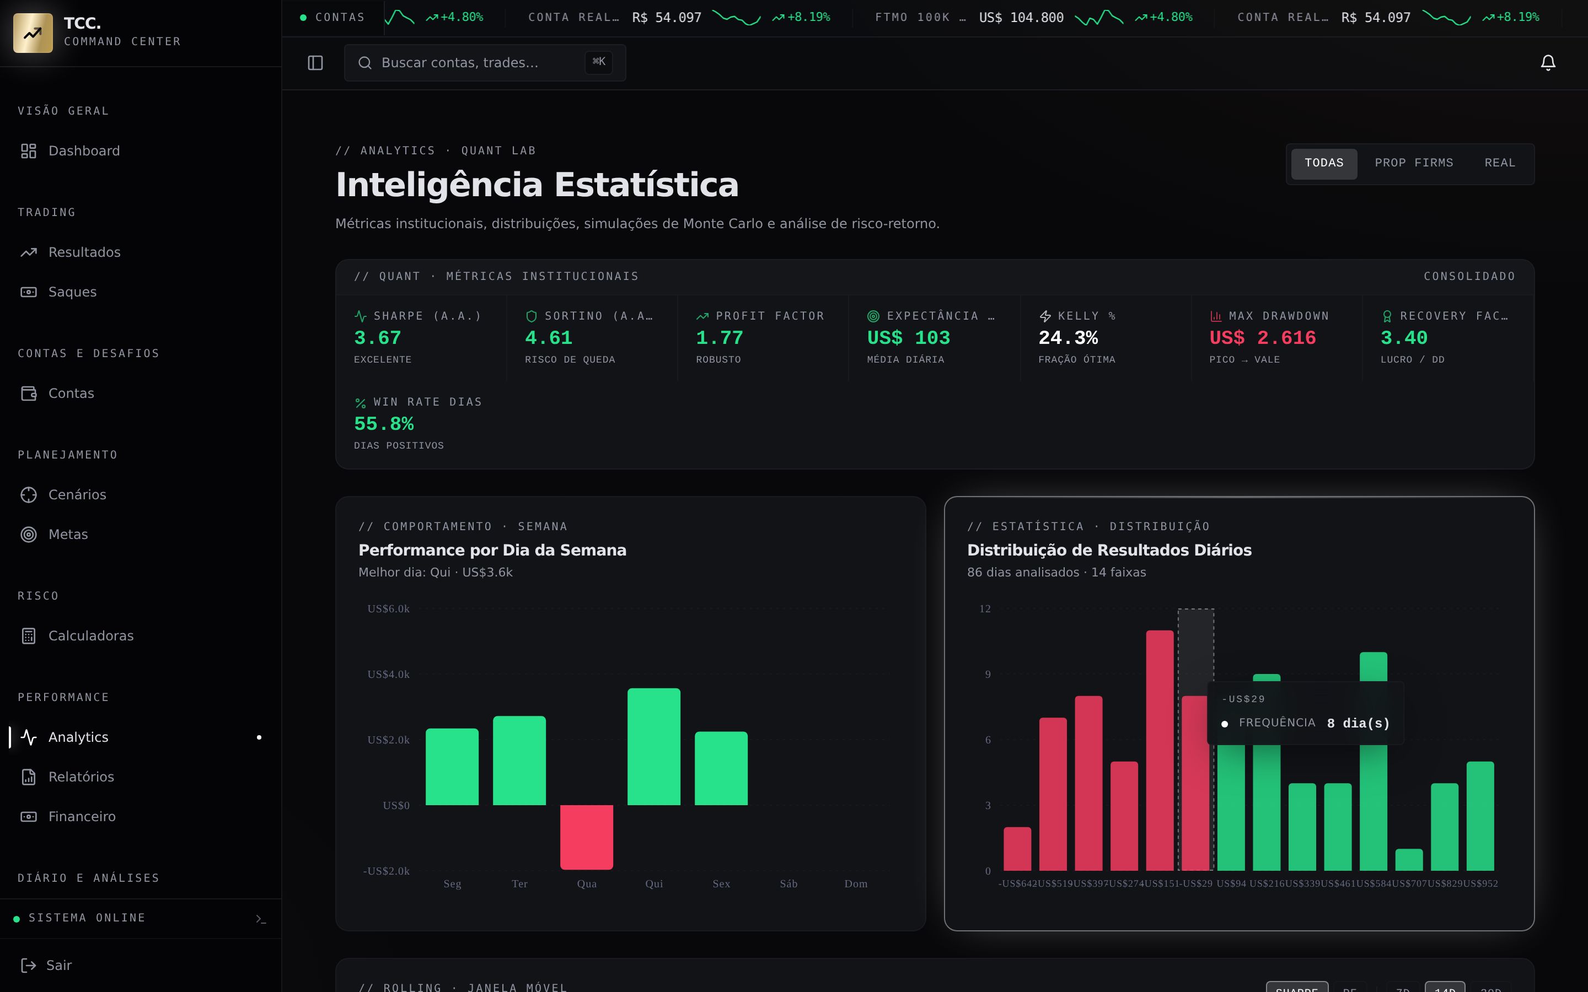Open the terminal icon beside Sistema Online
This screenshot has width=1588, height=992.
click(260, 919)
